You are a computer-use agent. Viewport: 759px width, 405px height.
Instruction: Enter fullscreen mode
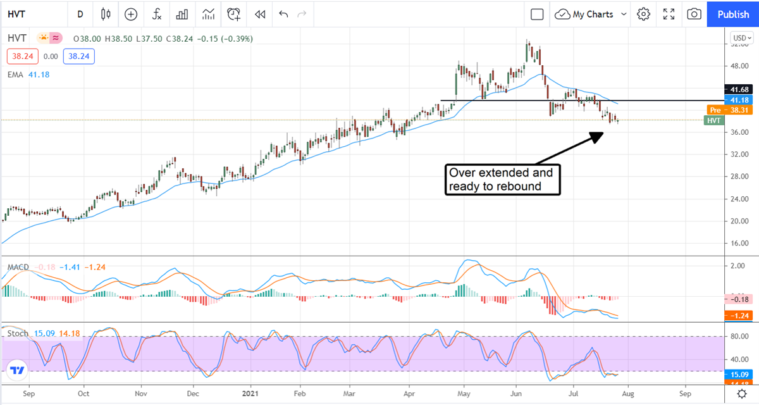669,14
